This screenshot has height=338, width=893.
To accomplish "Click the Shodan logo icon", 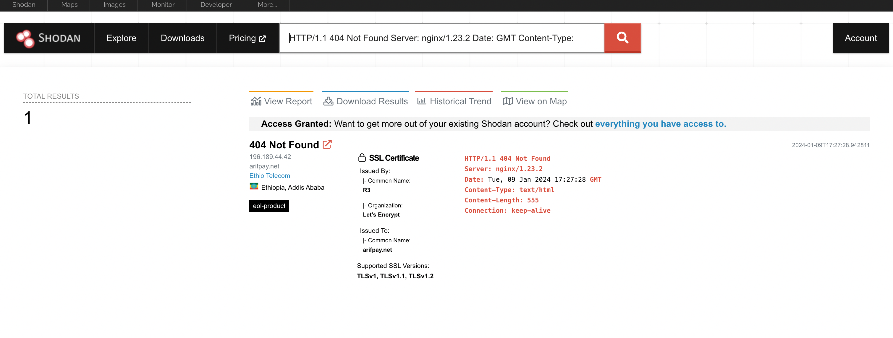I will pyautogui.click(x=25, y=38).
